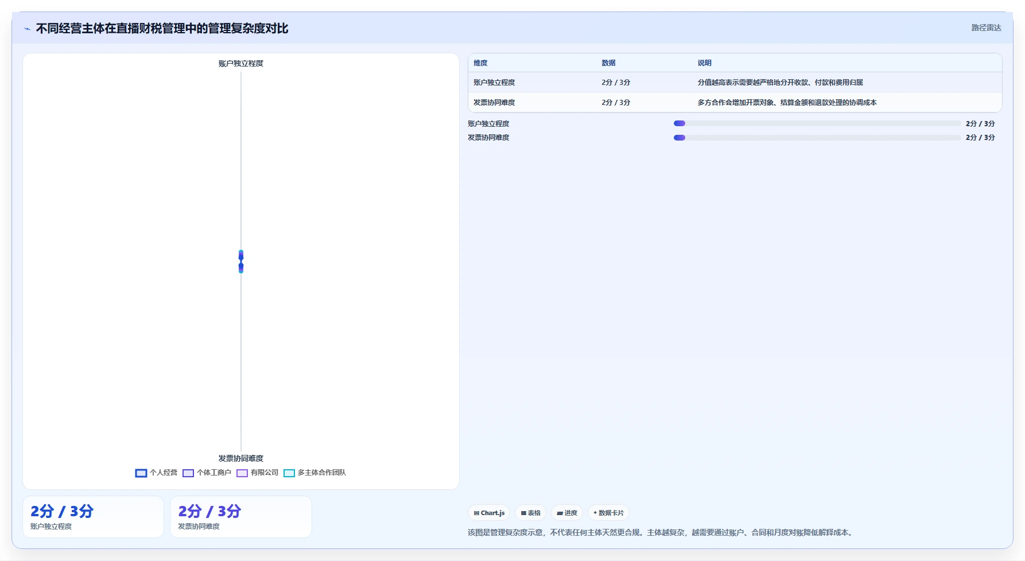Viewport: 1025px width, 561px height.
Task: Click the 个体工商户 legend label
Action: [x=214, y=473]
